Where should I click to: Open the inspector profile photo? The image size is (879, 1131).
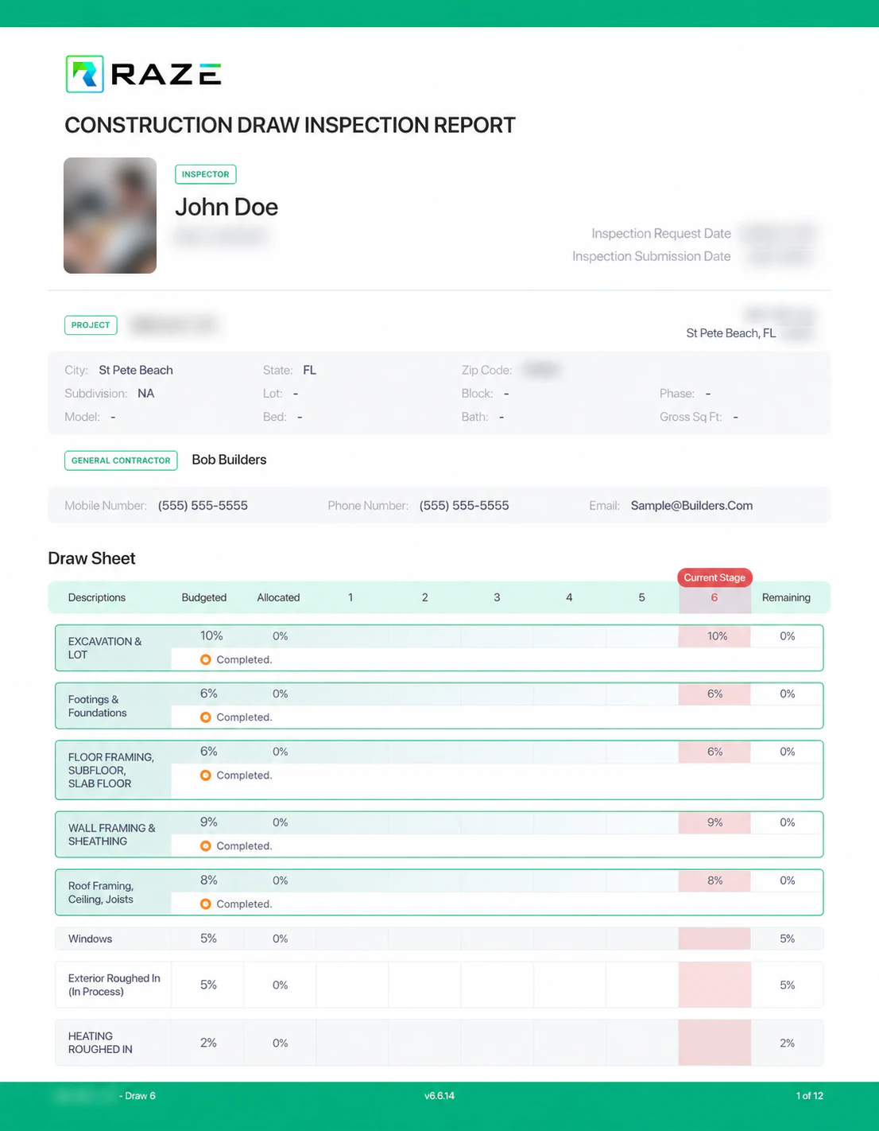coord(110,216)
